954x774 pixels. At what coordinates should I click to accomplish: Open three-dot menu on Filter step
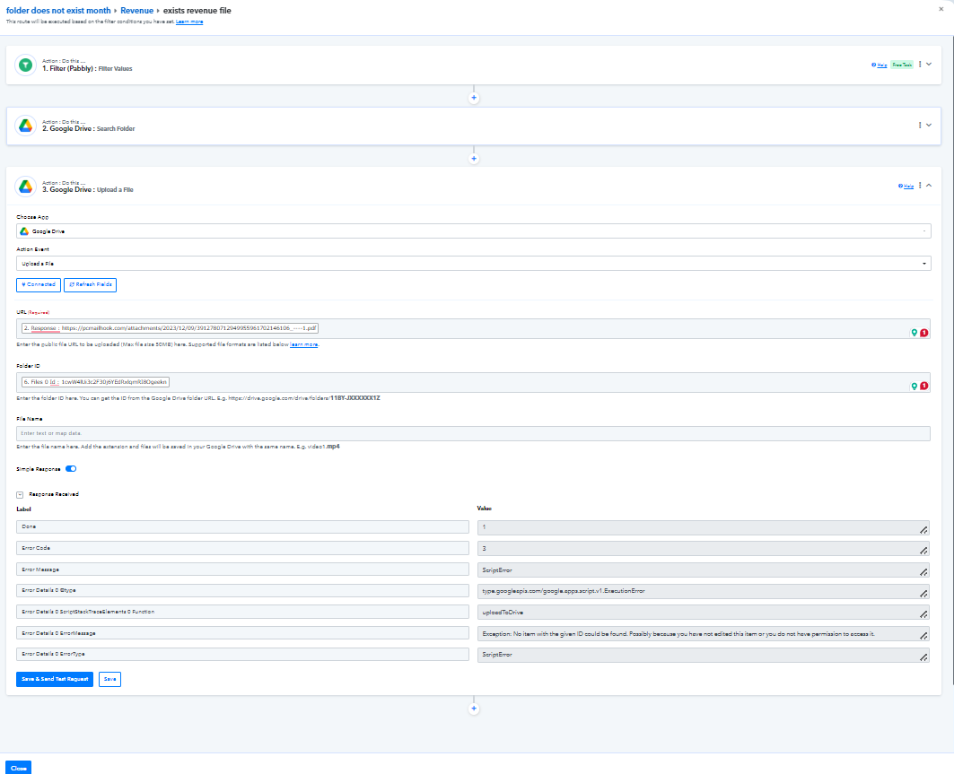point(920,65)
